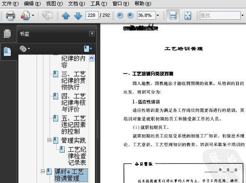Click the 今日看板 box label
The image size is (246, 183).
click(143, 164)
